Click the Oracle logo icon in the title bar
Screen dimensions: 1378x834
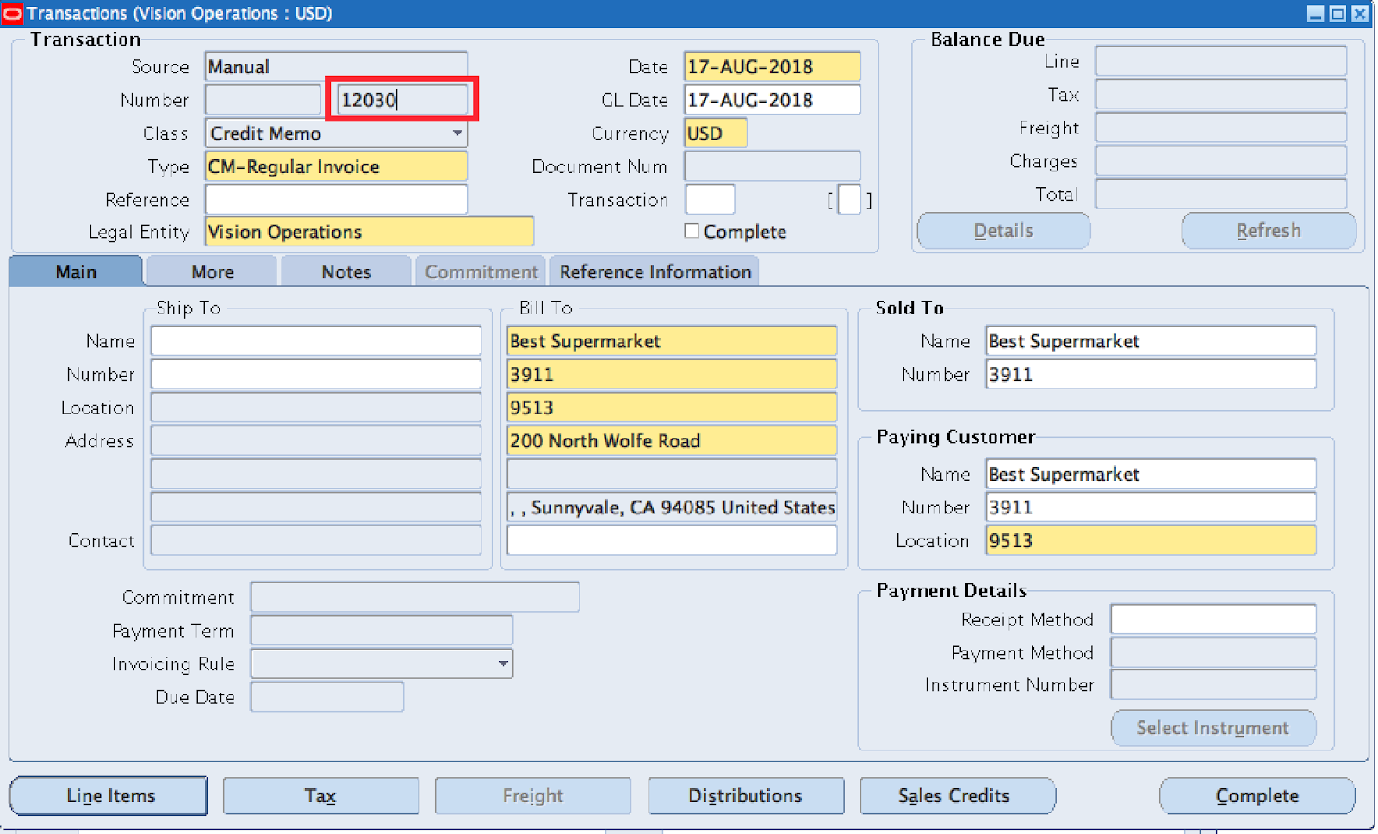point(12,14)
